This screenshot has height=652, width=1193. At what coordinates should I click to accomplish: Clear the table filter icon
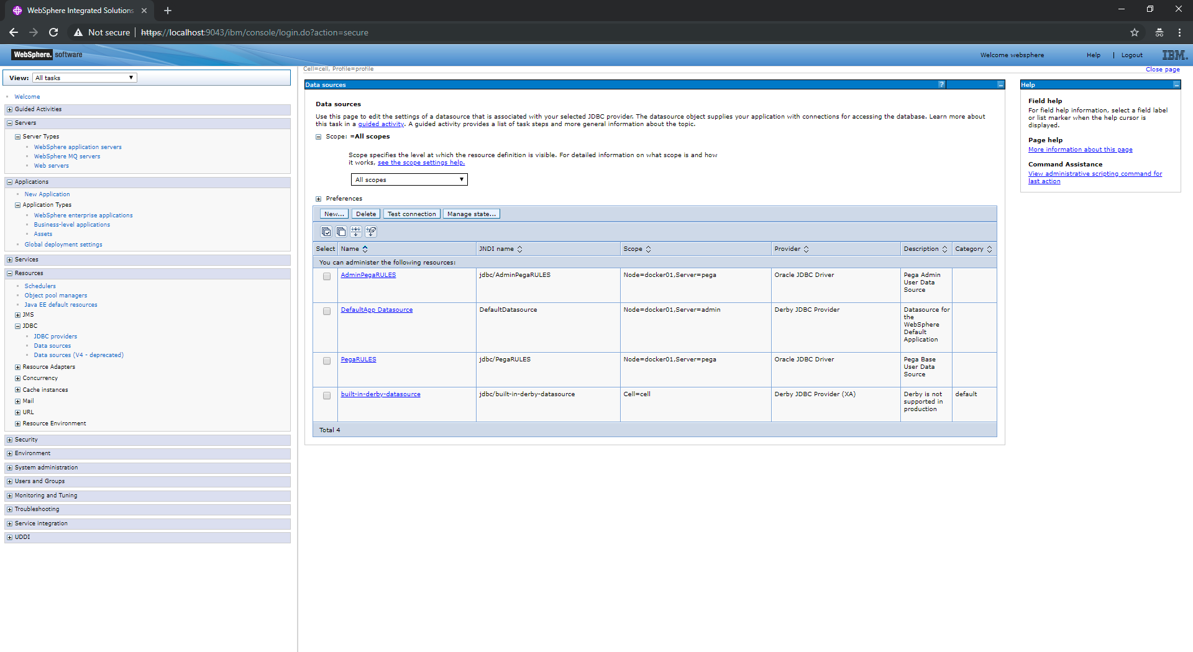371,232
